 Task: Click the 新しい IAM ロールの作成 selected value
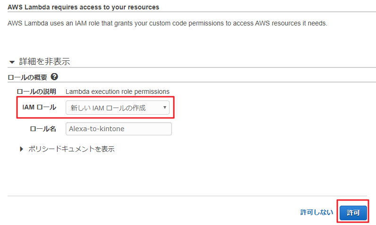108,108
